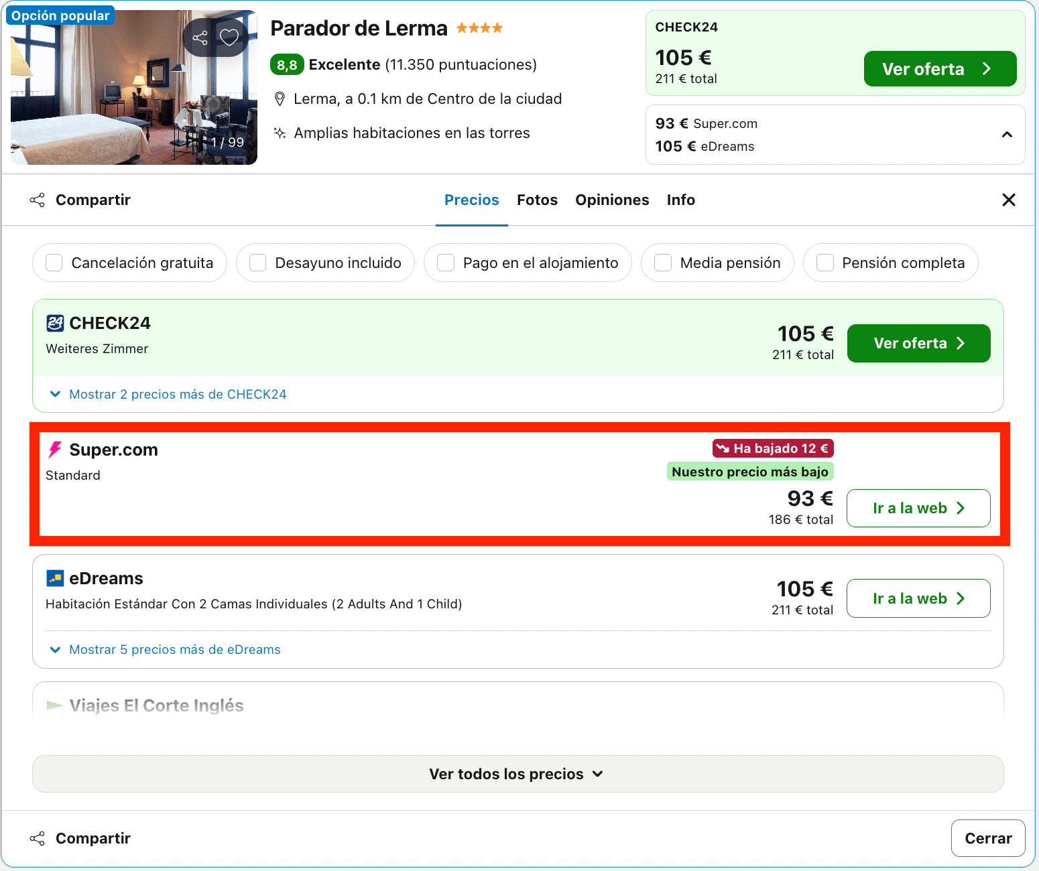
Task: Click the sparkle icon beside Amplias habitaciones
Action: click(280, 133)
